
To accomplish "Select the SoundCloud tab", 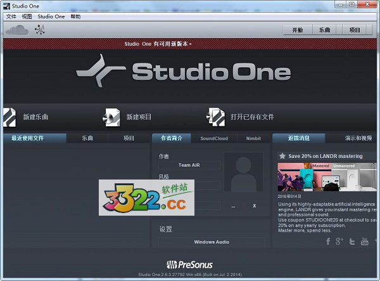I will pos(214,138).
